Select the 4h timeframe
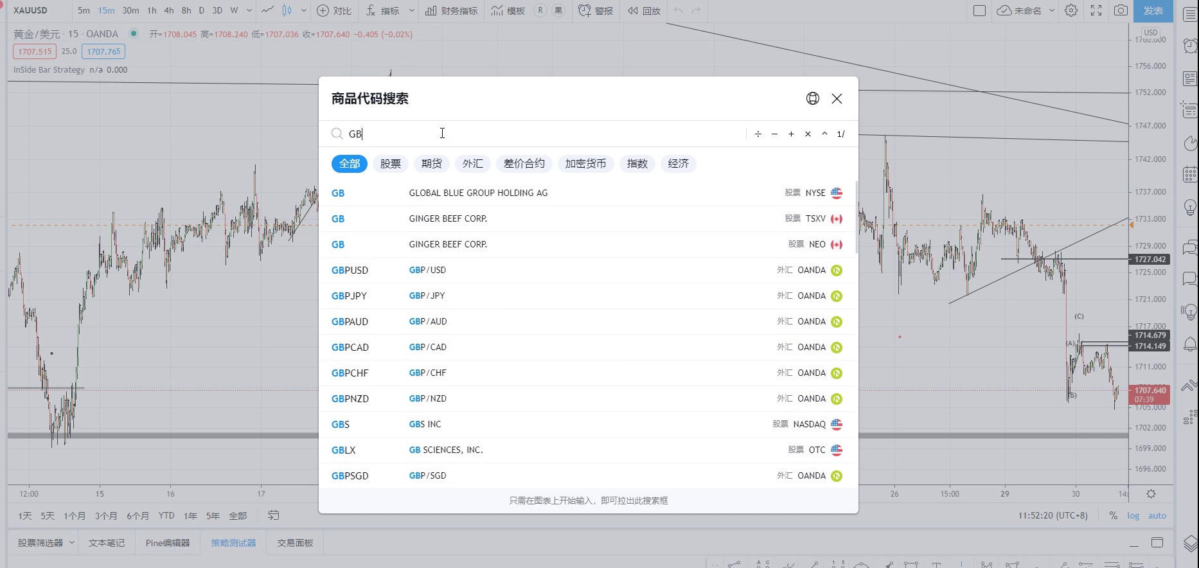Viewport: 1199px width, 568px height. (169, 10)
